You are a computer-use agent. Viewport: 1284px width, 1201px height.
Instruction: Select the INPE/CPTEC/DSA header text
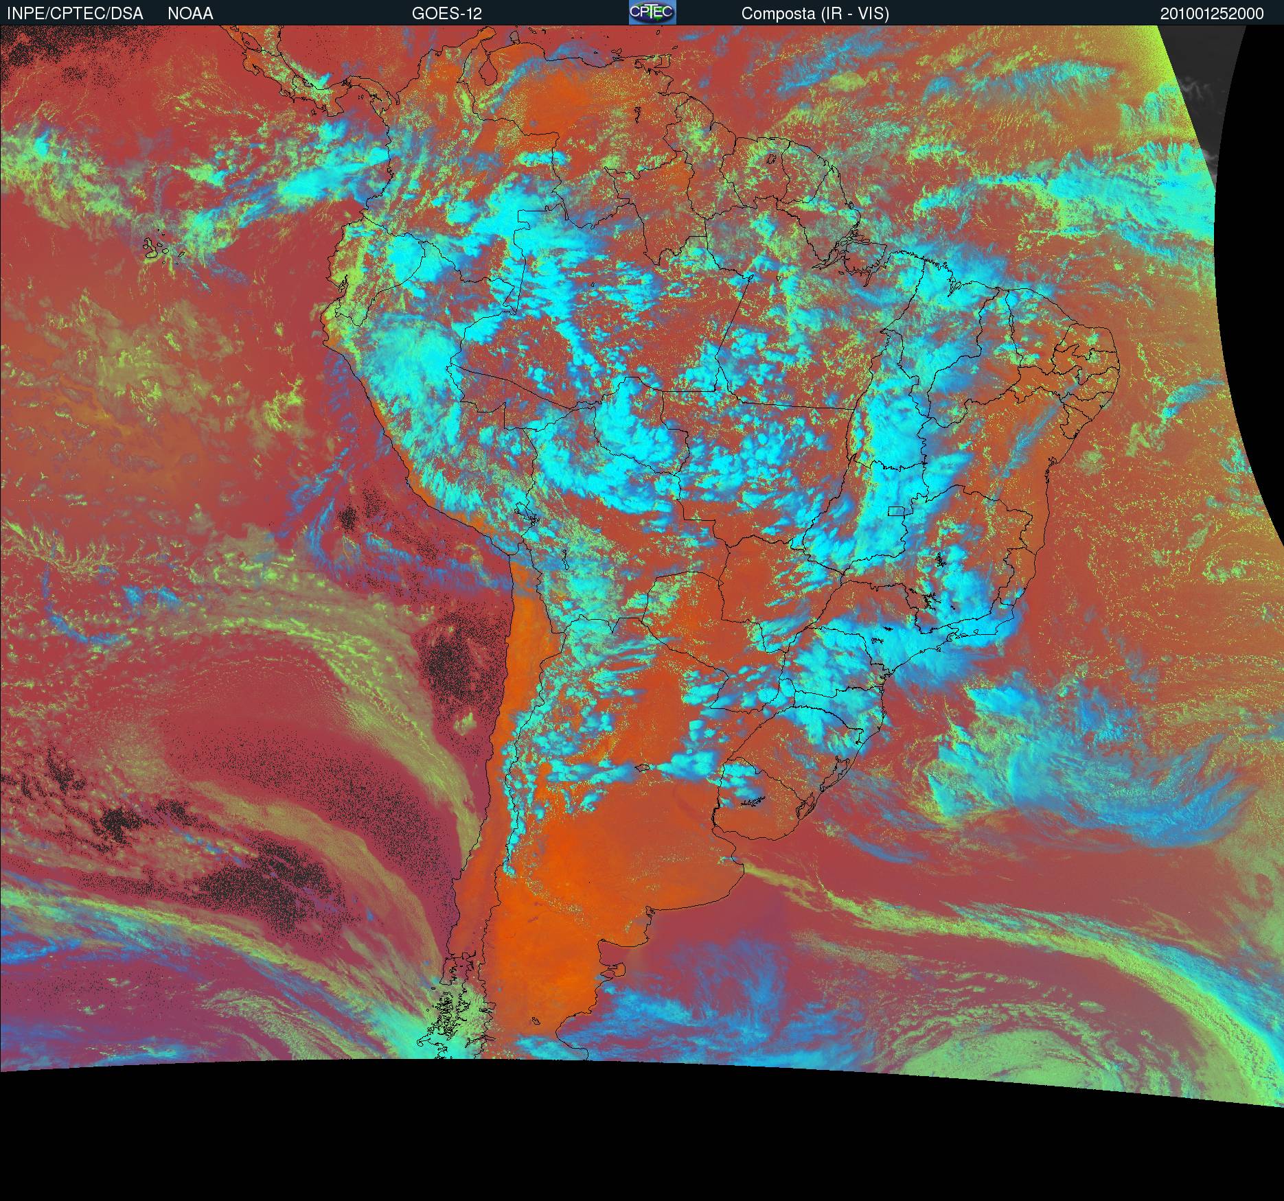pyautogui.click(x=75, y=14)
